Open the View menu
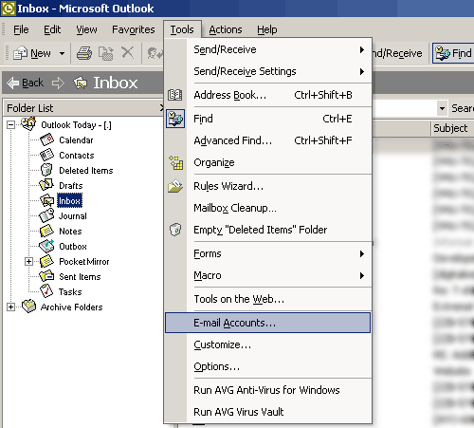This screenshot has height=428, width=474. pos(86,29)
